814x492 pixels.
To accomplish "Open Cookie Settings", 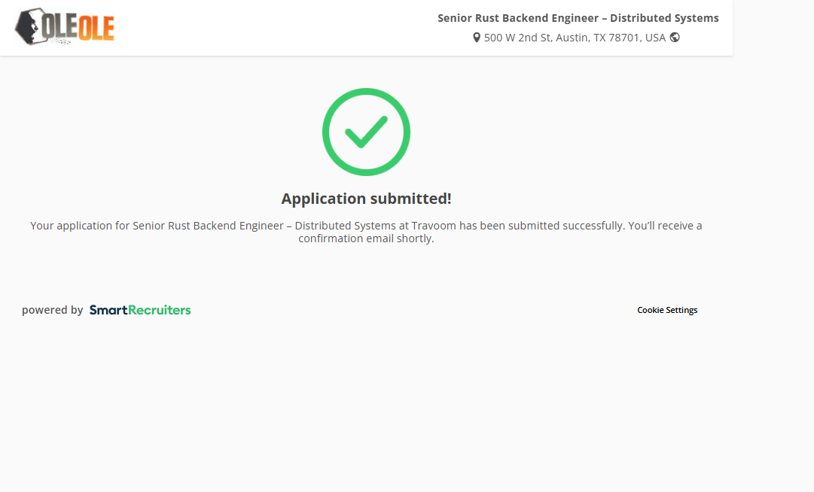I will point(667,310).
